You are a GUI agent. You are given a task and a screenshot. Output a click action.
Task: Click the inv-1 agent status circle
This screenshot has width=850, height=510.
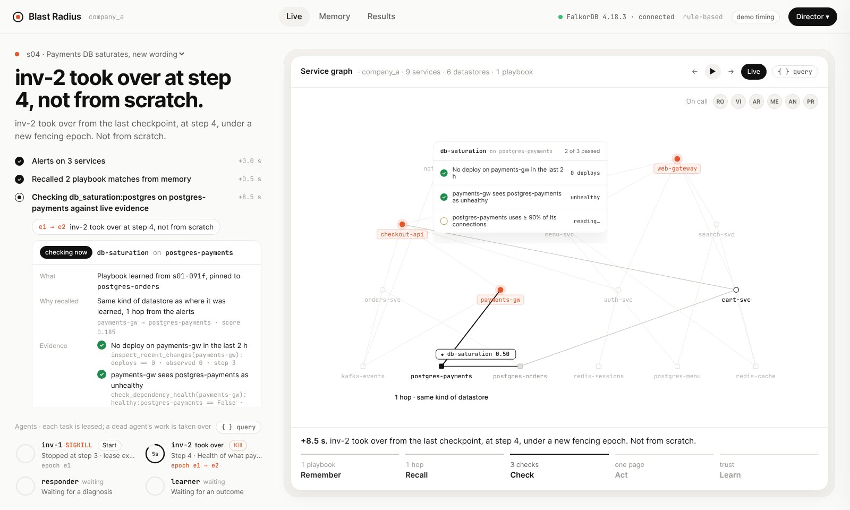(25, 454)
